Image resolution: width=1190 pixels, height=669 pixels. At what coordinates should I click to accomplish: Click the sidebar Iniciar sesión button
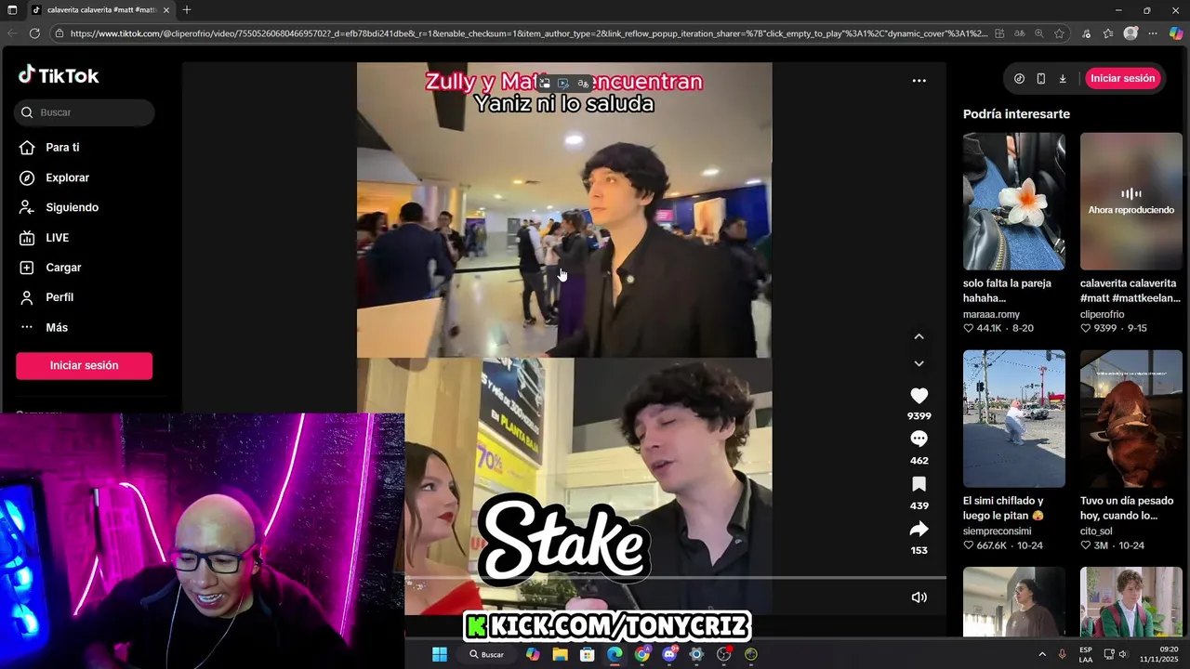[x=84, y=366]
